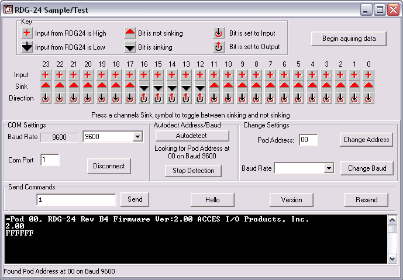Click the Direction input icon for channel 0

click(x=368, y=98)
